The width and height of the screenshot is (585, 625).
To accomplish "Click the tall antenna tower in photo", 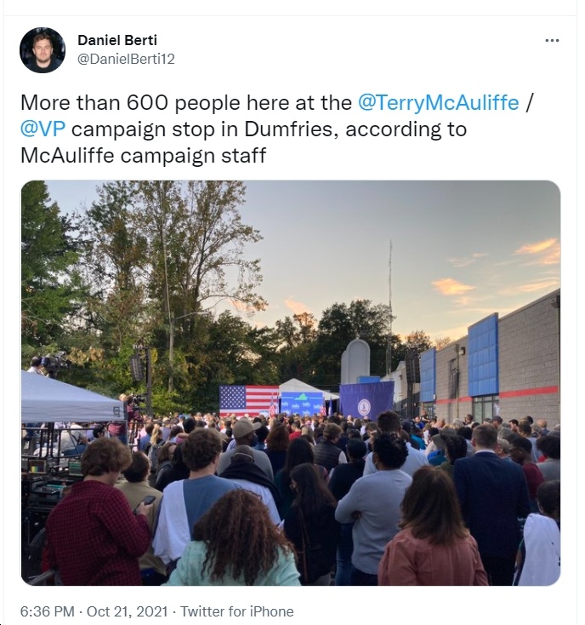I will (390, 307).
